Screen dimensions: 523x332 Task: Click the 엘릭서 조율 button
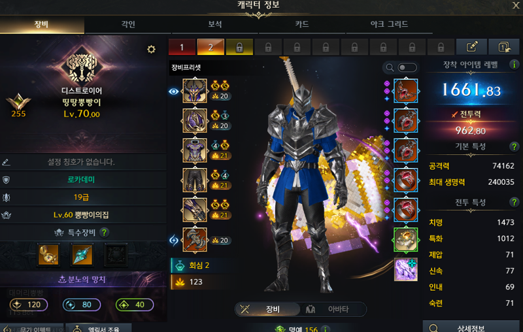pos(99,328)
